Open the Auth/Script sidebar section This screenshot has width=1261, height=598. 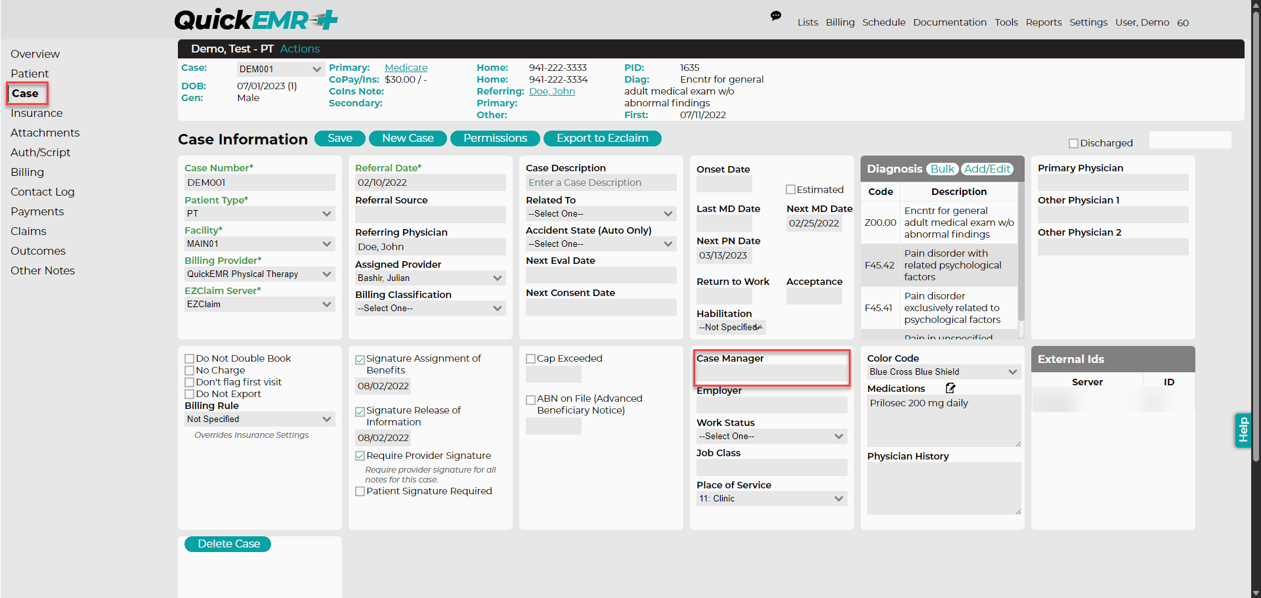point(40,152)
